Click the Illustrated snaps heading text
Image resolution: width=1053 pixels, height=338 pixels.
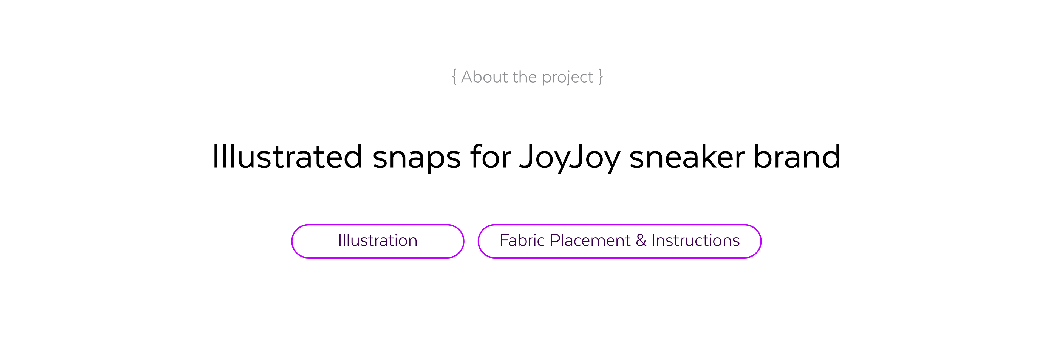(x=526, y=157)
